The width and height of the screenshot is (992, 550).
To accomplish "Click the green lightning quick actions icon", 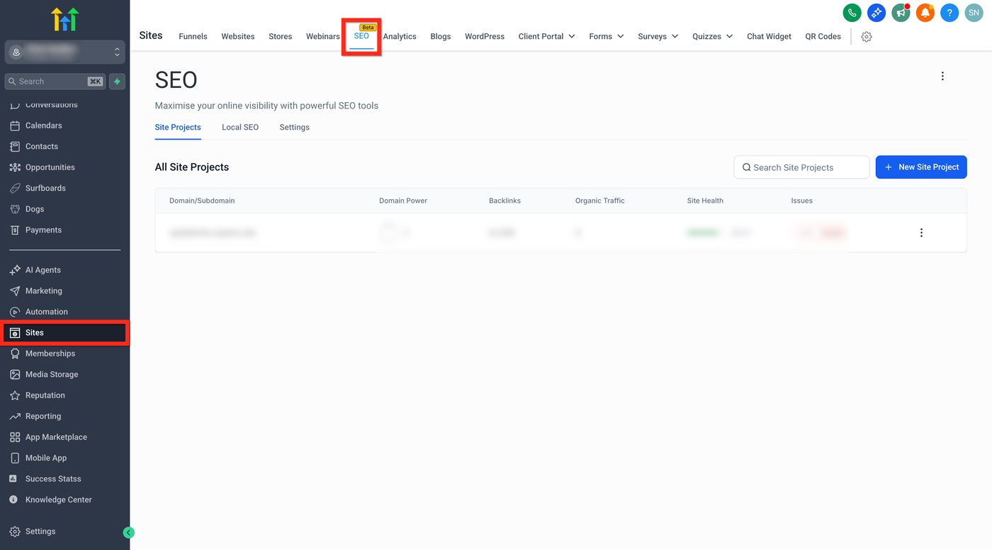I will click(117, 82).
